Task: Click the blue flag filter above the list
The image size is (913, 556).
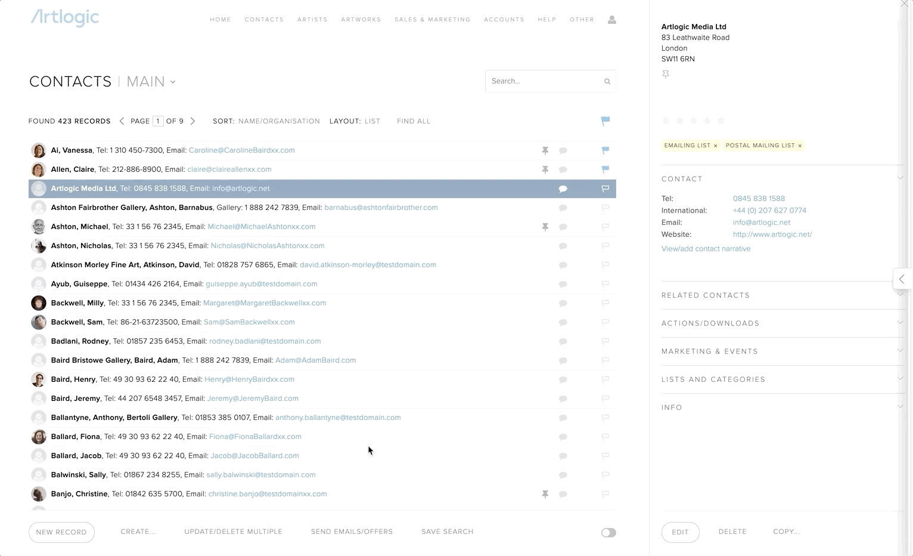Action: (x=605, y=121)
